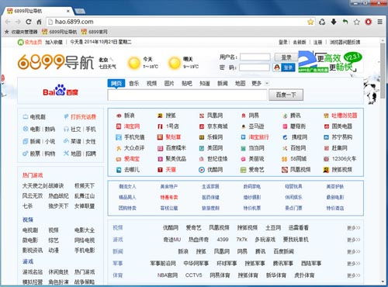The height and width of the screenshot is (287, 388).
Task: Click the 携程网 dolphin icon
Action: point(285,137)
